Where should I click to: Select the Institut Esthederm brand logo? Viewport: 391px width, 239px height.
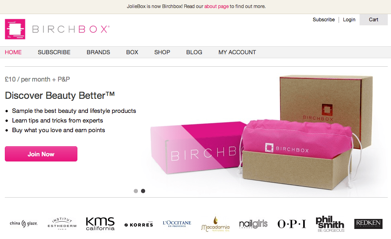[x=62, y=224]
